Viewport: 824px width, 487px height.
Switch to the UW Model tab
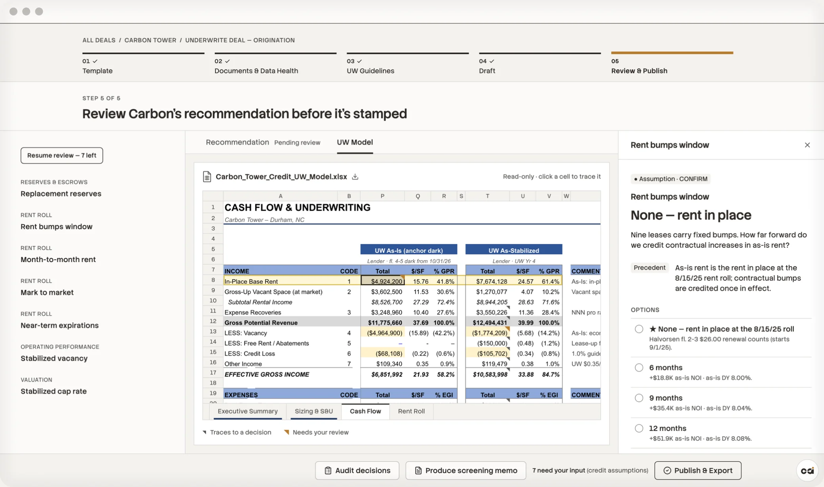[355, 142]
